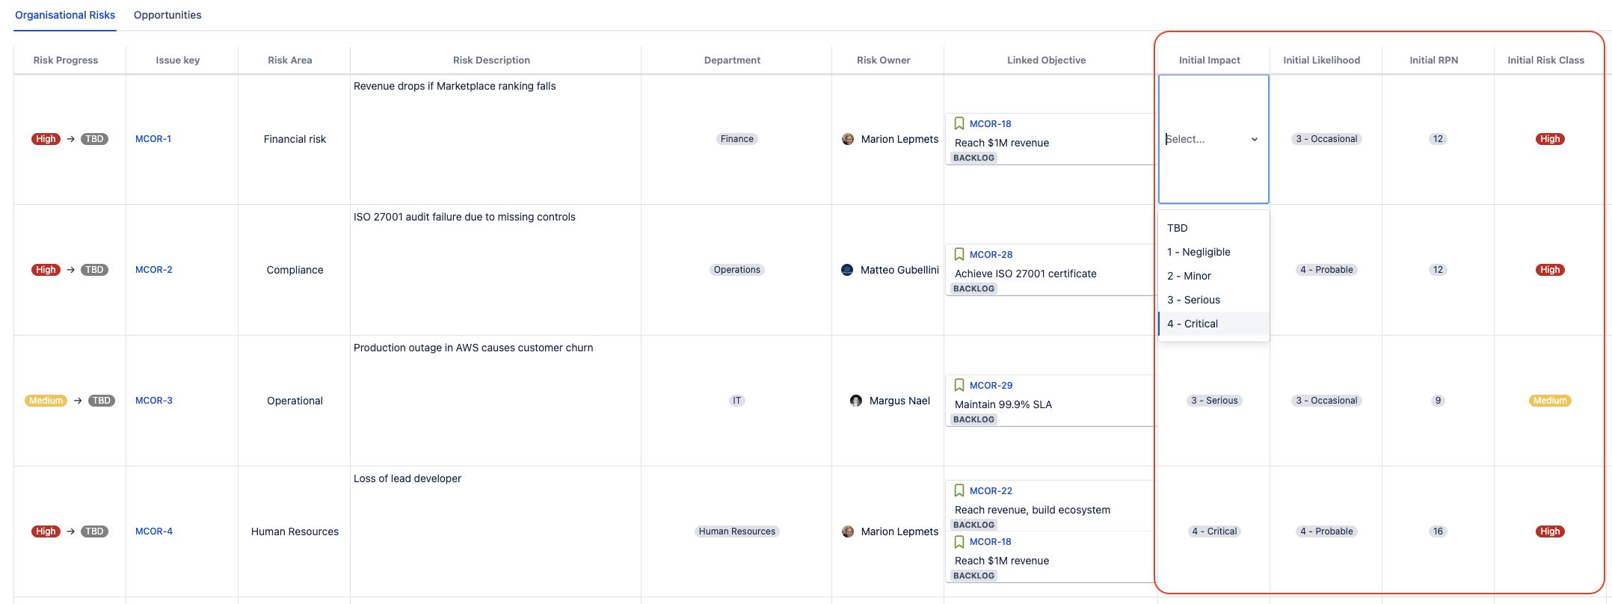Click the 4 - Critical impact tag for MCOR-4

[x=1214, y=531]
